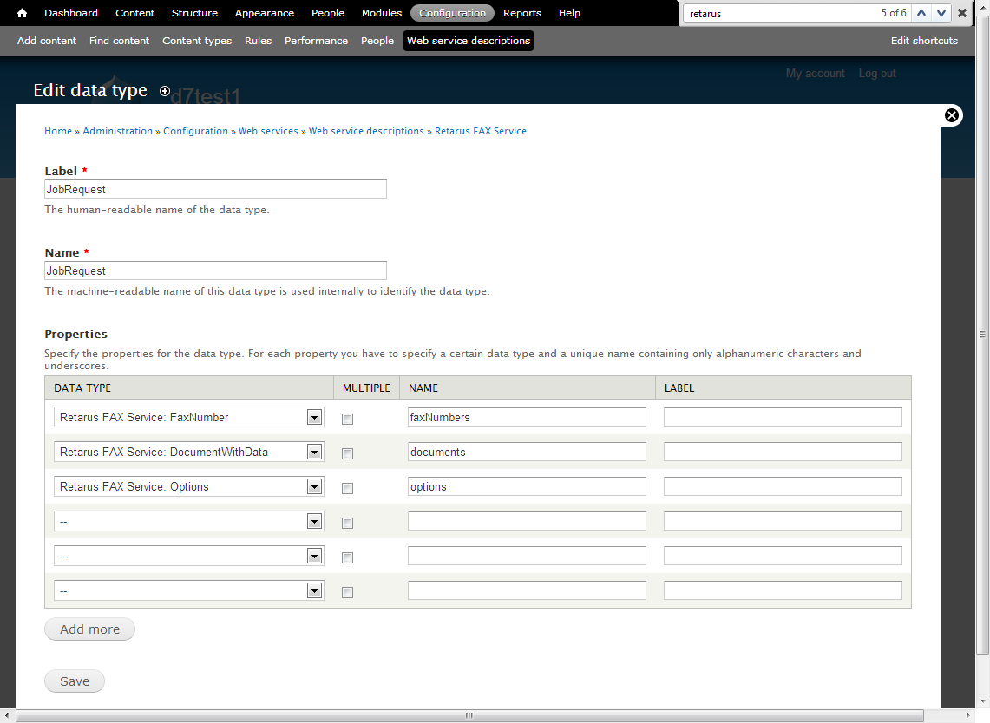Close the find bar
This screenshot has height=723, width=990.
[962, 13]
